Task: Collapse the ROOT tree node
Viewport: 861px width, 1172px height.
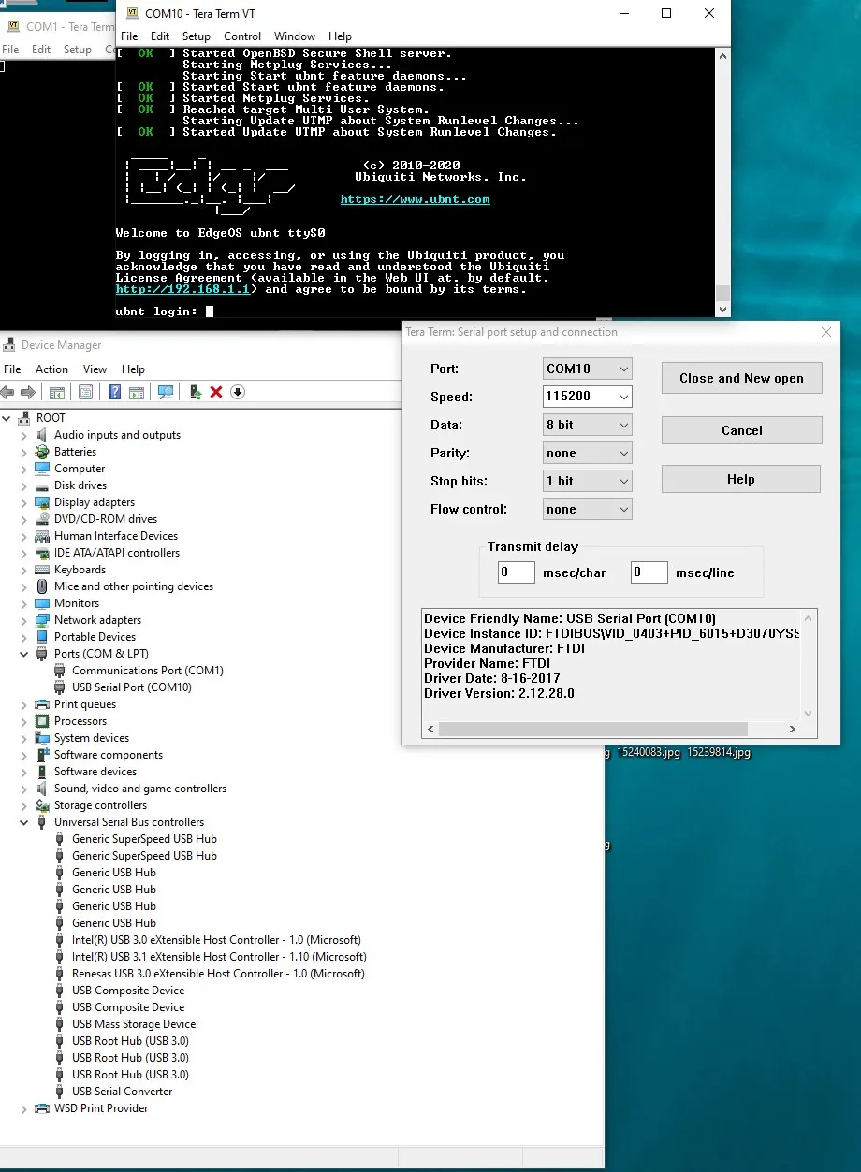Action: [x=7, y=418]
